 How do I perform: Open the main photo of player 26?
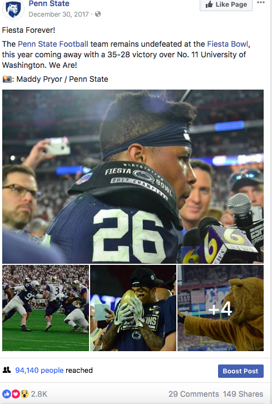click(133, 176)
